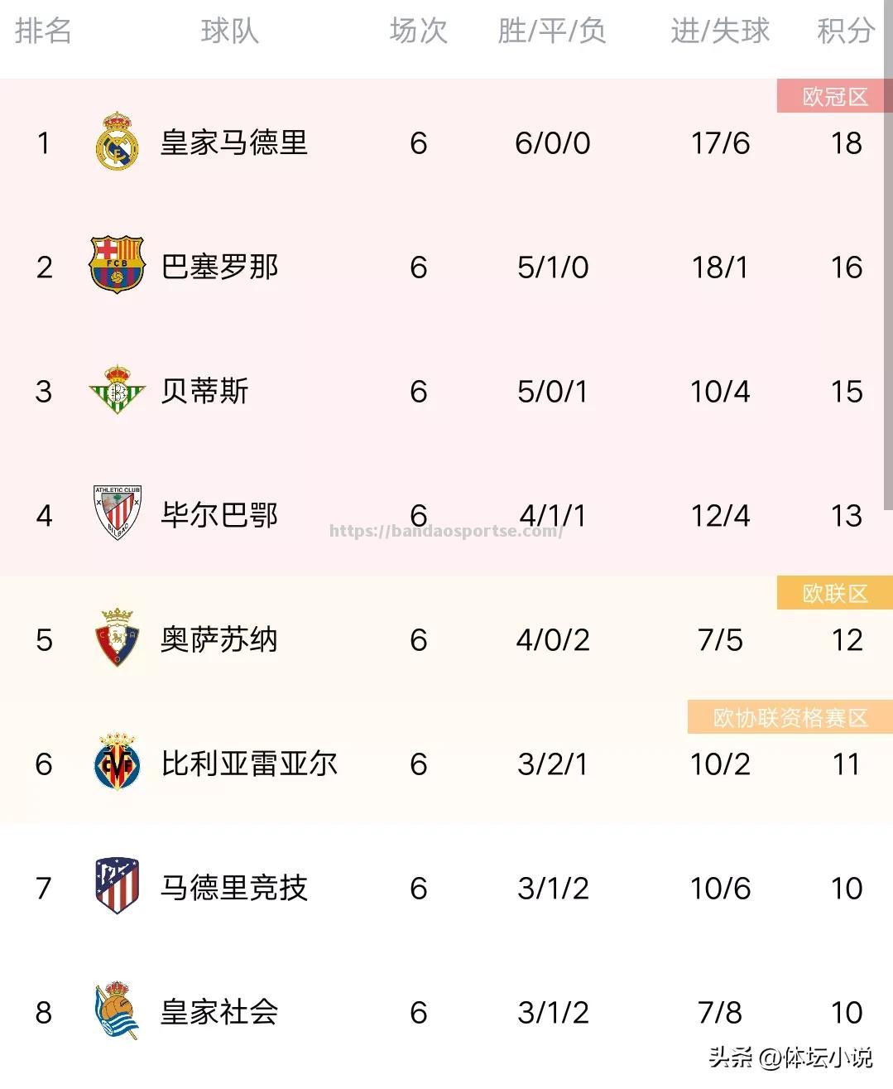This screenshot has height=1089, width=893.
Task: Click the 欧冠区 zone tag
Action: 834,96
